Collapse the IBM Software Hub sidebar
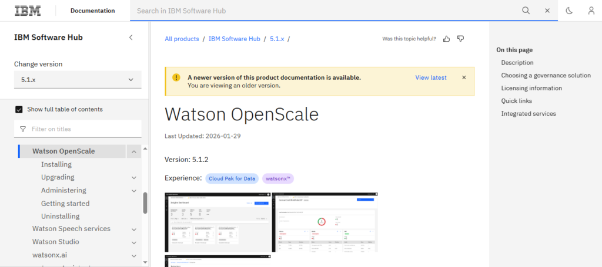 131,38
